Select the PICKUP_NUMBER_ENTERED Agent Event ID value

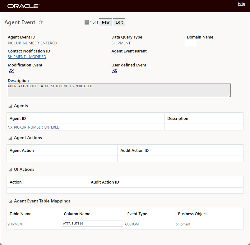pos(32,43)
